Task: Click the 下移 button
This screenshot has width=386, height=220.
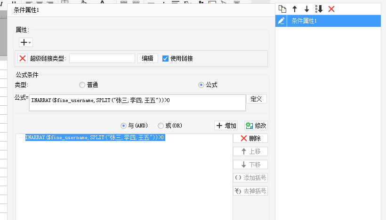Action: point(250,165)
